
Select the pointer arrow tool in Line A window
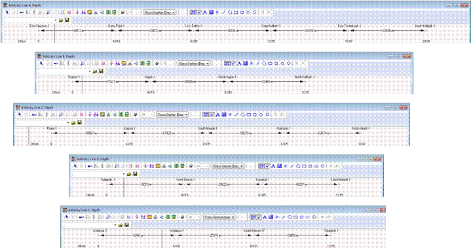tap(7, 12)
